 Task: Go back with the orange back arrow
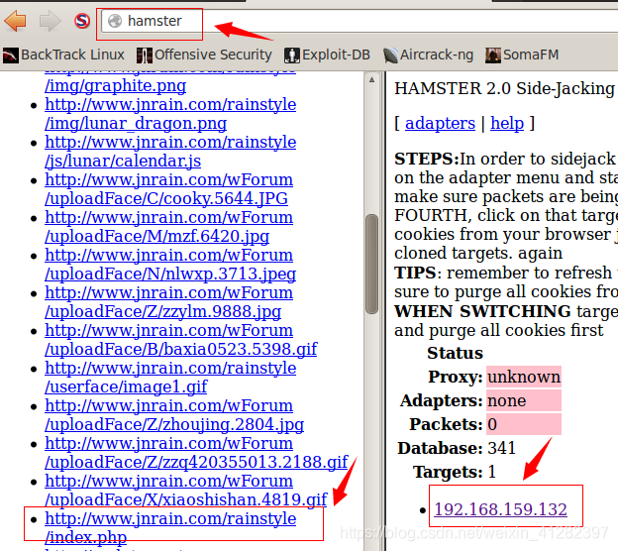point(15,21)
